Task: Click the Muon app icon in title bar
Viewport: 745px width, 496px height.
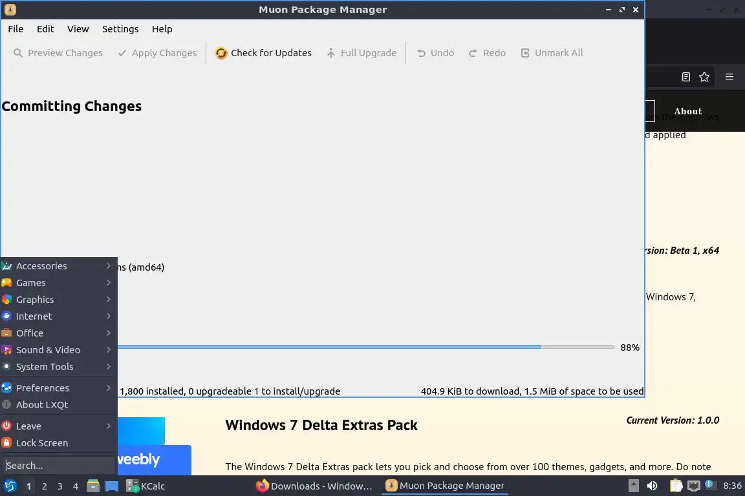Action: pos(10,10)
